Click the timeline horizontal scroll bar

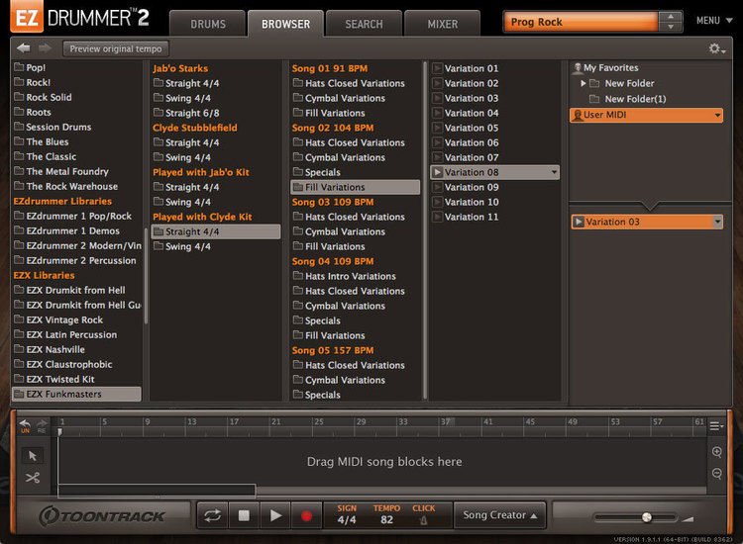click(157, 491)
